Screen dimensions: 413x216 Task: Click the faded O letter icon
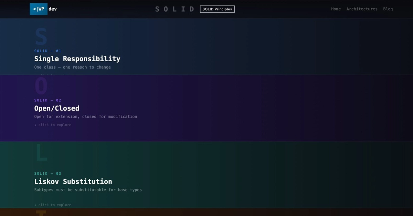[41, 86]
